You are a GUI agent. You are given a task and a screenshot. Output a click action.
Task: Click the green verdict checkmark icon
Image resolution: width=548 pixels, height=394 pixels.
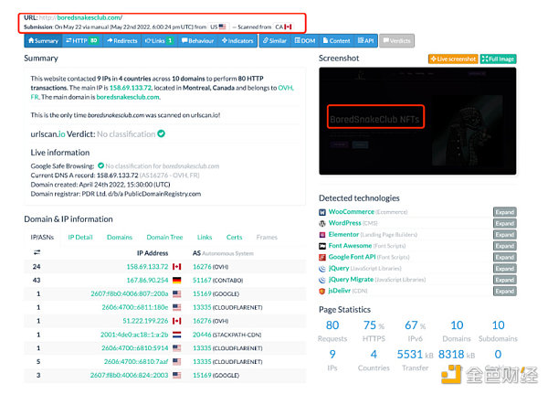click(x=161, y=133)
